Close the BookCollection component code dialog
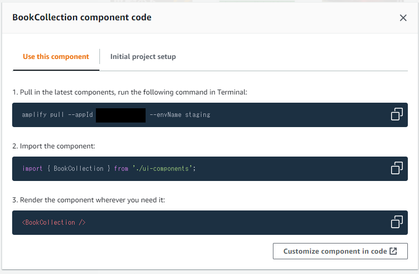419x274 pixels. [x=403, y=18]
